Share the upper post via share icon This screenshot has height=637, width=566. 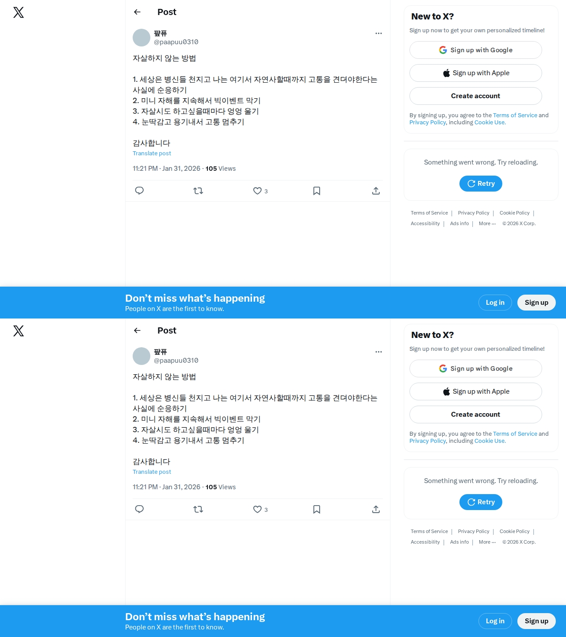pyautogui.click(x=376, y=191)
